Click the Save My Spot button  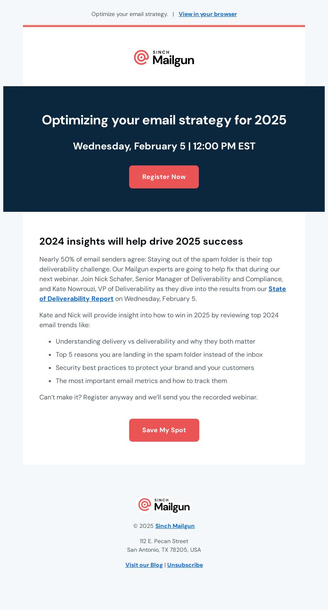(x=164, y=430)
